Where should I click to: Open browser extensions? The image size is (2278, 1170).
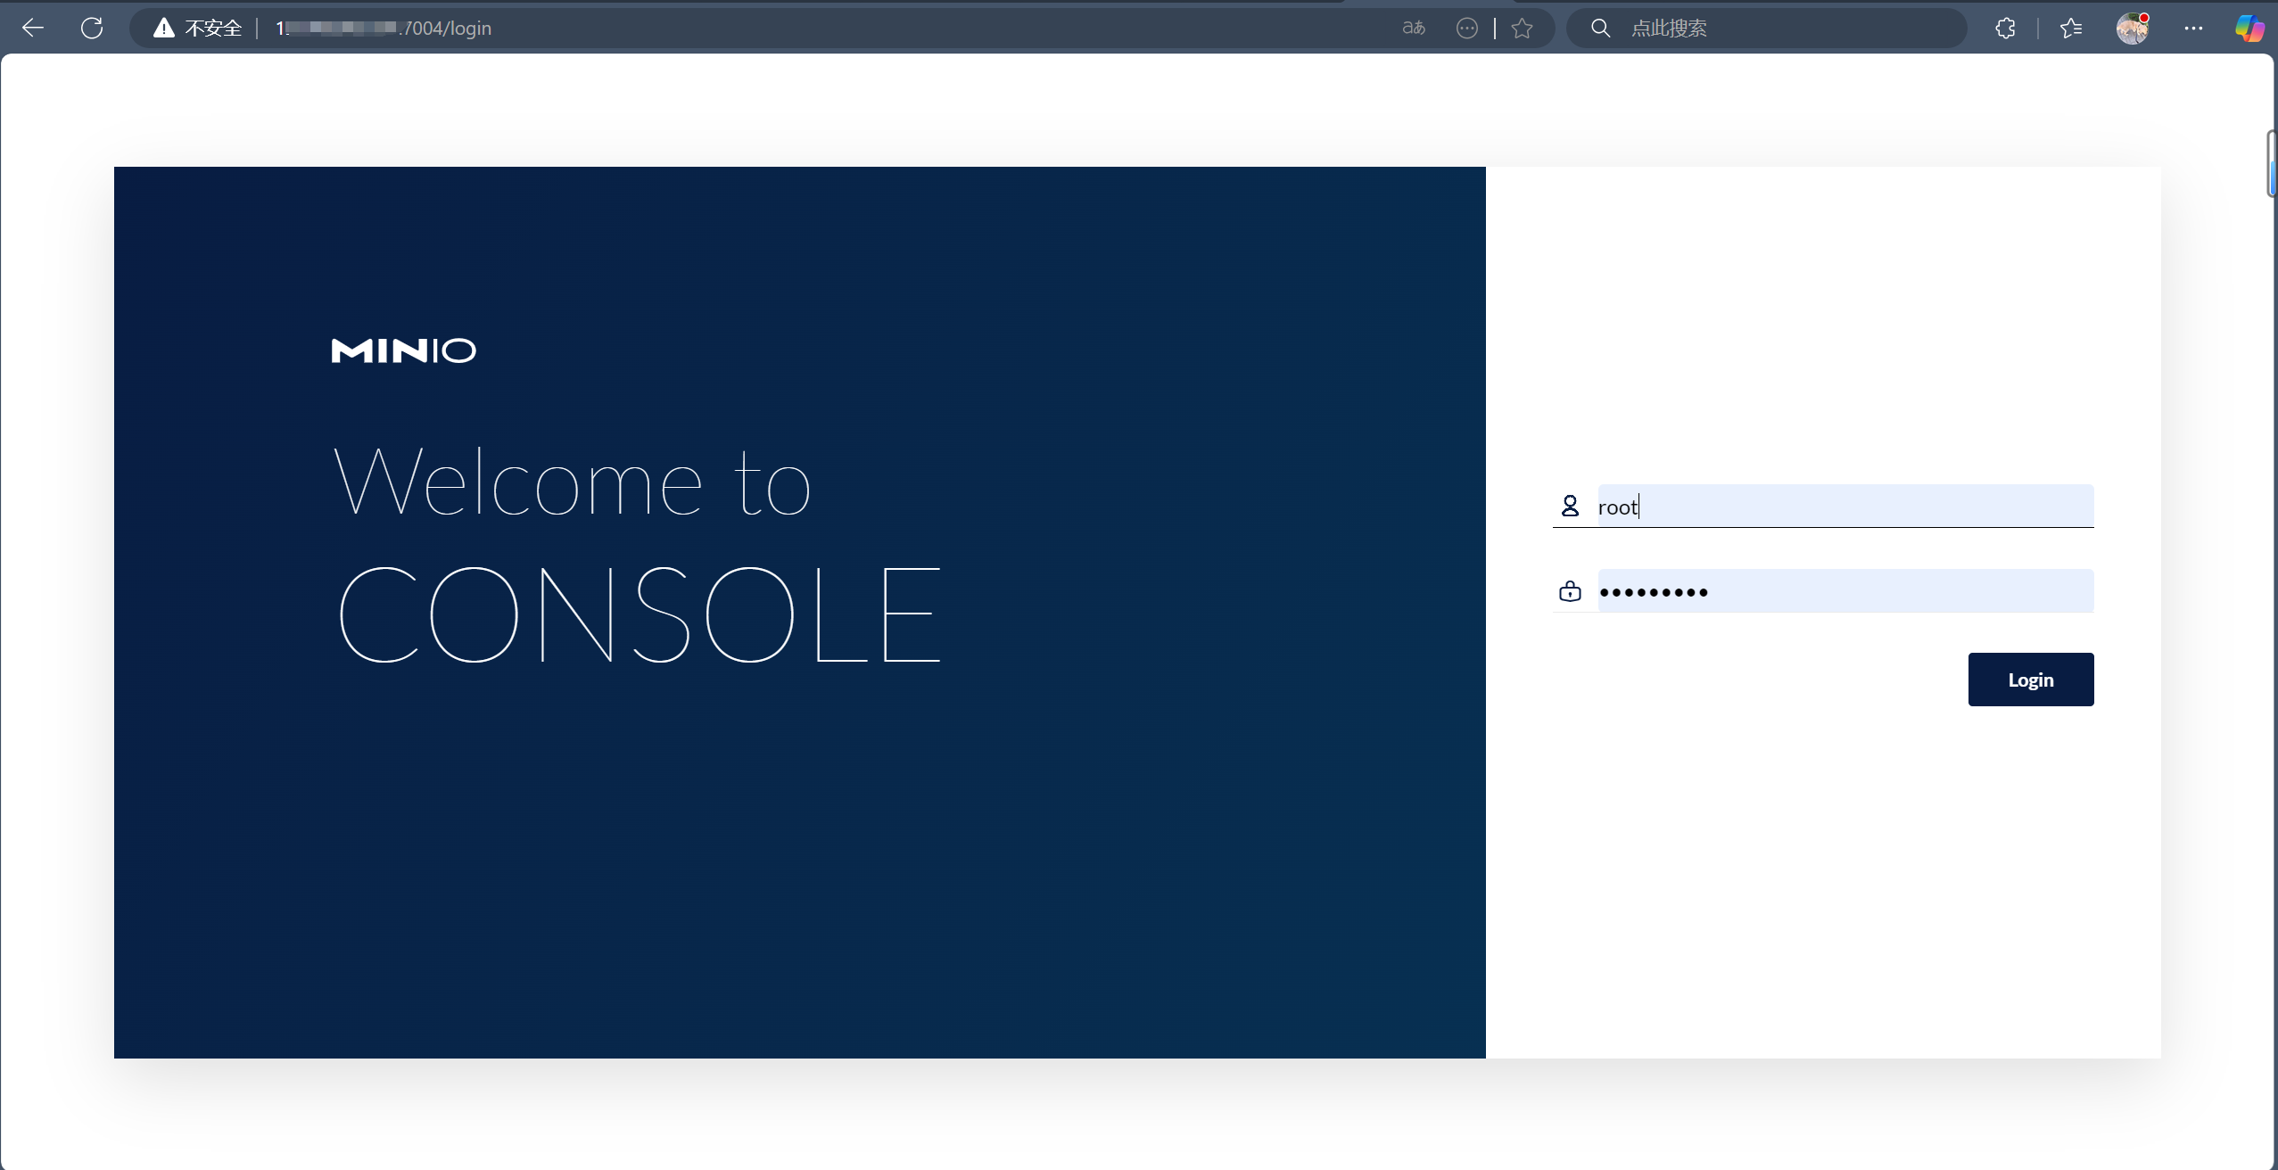pos(2006,28)
